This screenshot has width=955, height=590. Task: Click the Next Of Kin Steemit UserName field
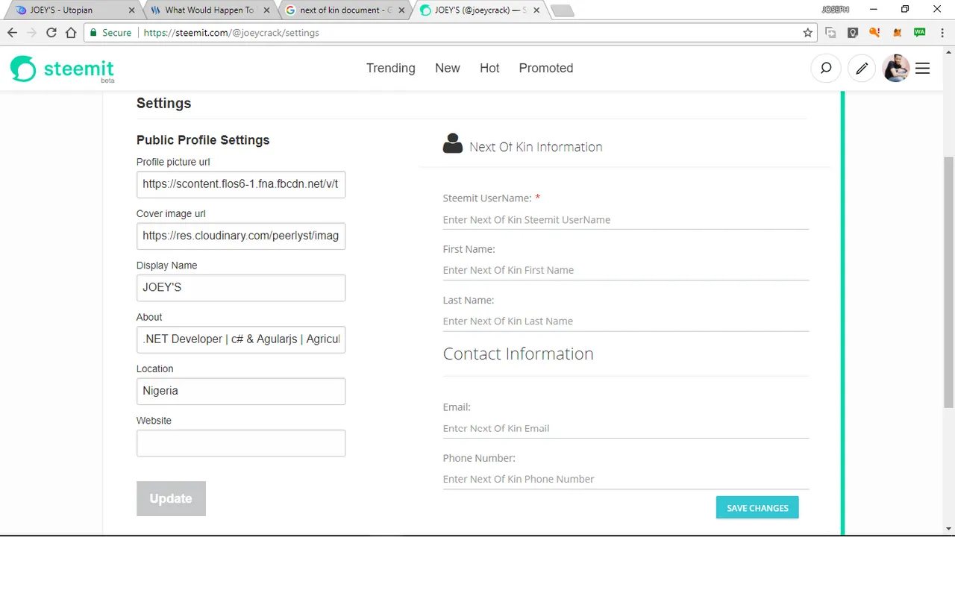[626, 220]
